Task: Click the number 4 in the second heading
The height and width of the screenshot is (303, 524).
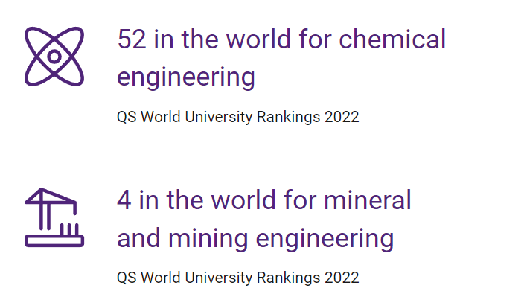Action: (x=124, y=200)
